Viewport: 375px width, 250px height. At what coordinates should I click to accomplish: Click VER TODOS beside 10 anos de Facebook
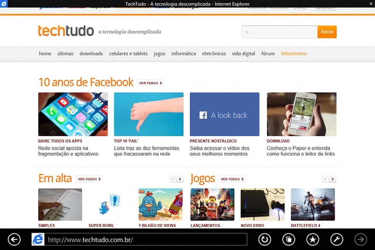pos(150,83)
